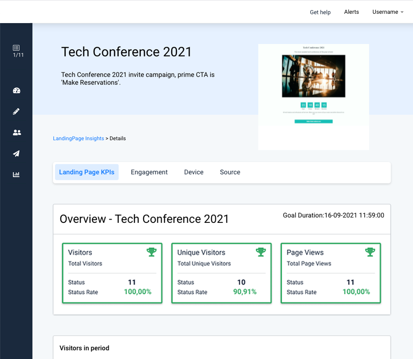Click the trophy icon on Unique Visitors card
The height and width of the screenshot is (359, 413).
(x=261, y=252)
